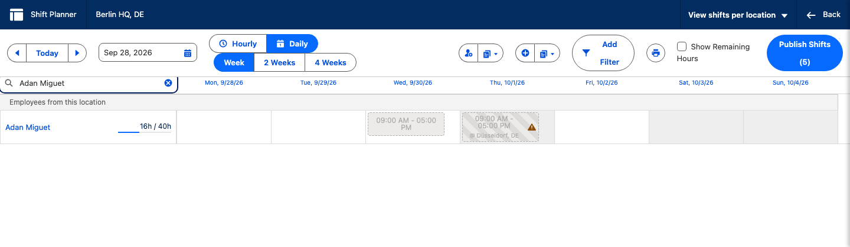Click the warning triangle on Thursday shift
This screenshot has width=850, height=247.
click(532, 127)
